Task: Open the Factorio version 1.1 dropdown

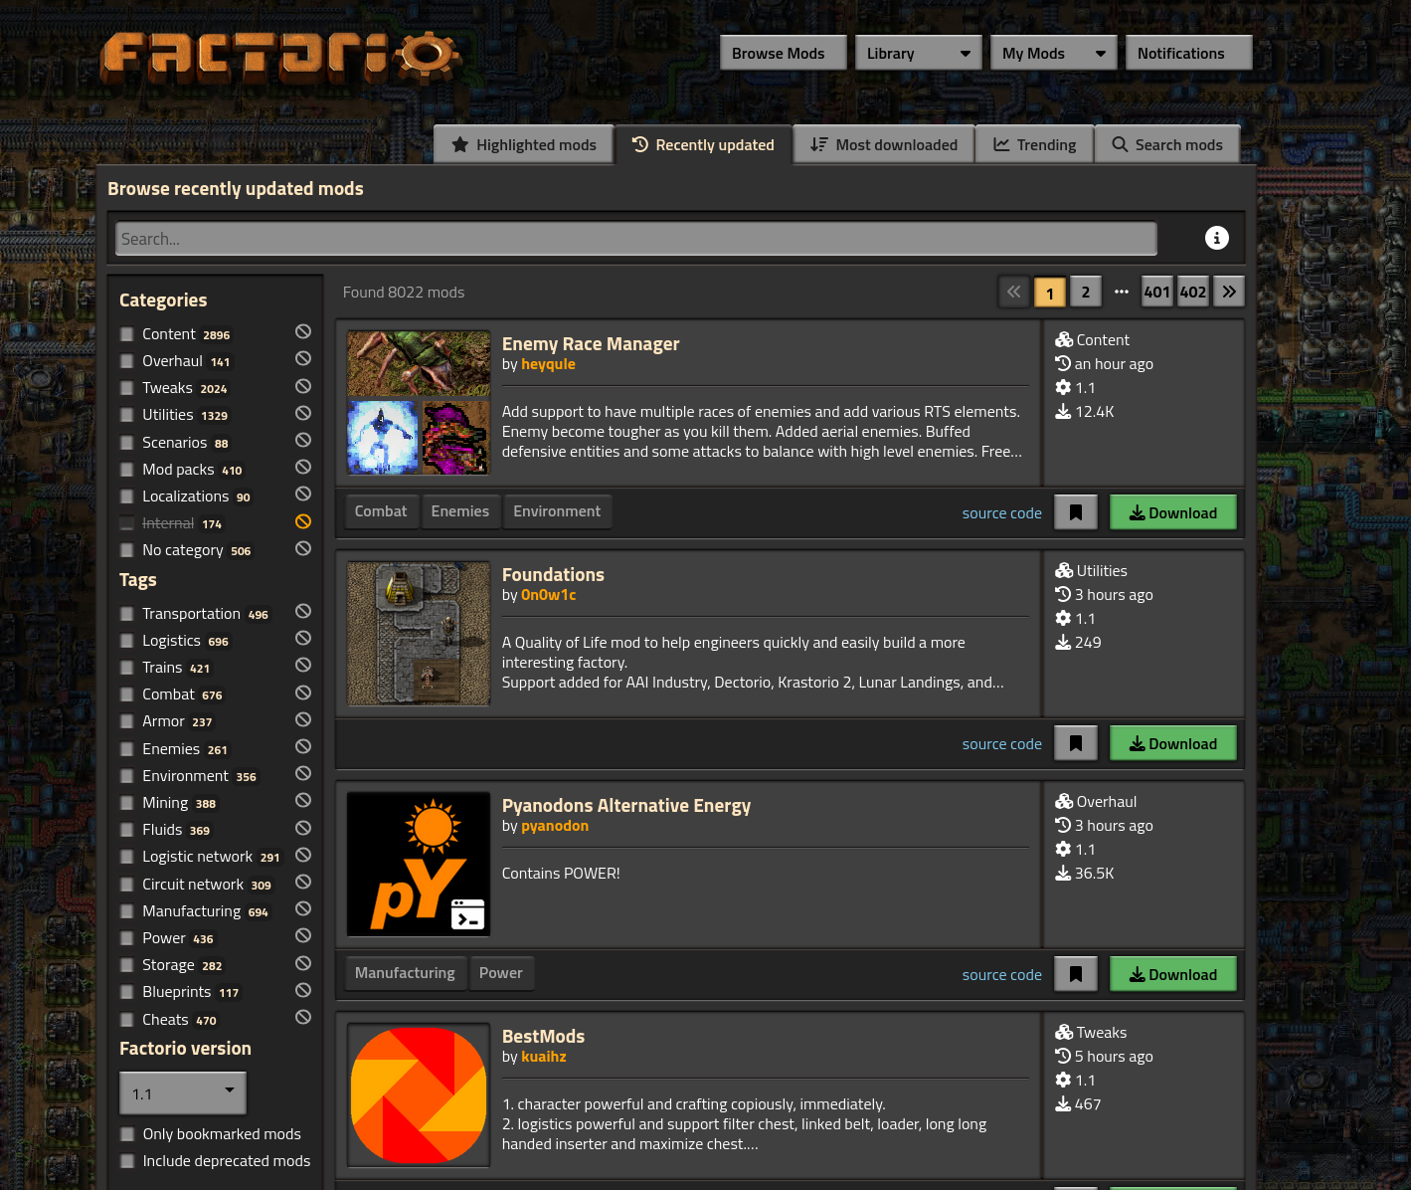Action: 183,1092
